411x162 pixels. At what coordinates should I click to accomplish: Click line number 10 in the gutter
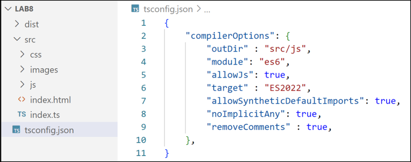(142, 140)
